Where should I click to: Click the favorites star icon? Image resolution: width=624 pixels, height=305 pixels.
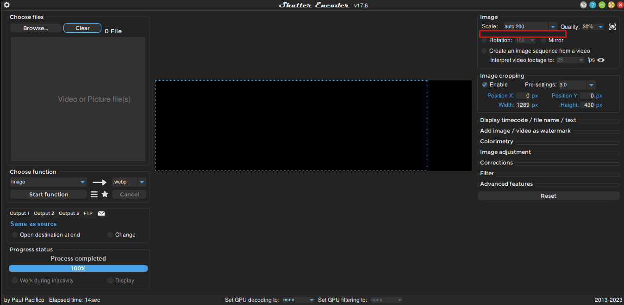coord(105,194)
